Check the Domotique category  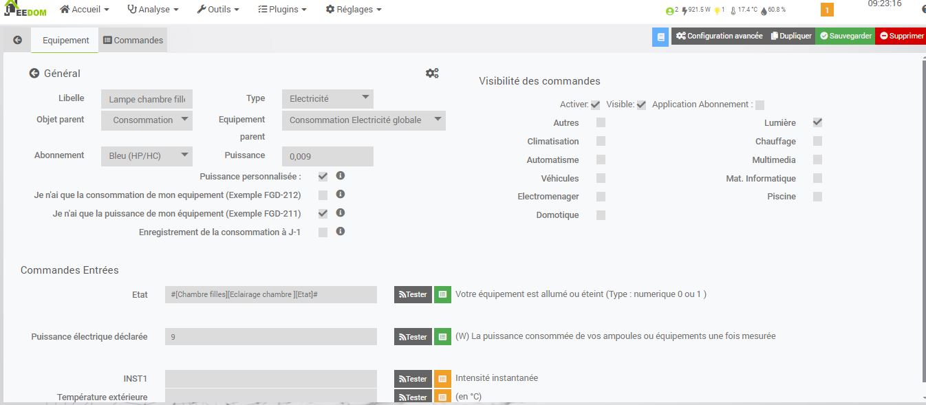pyautogui.click(x=601, y=215)
